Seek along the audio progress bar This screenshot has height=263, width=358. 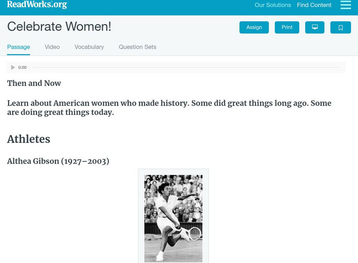[186, 68]
